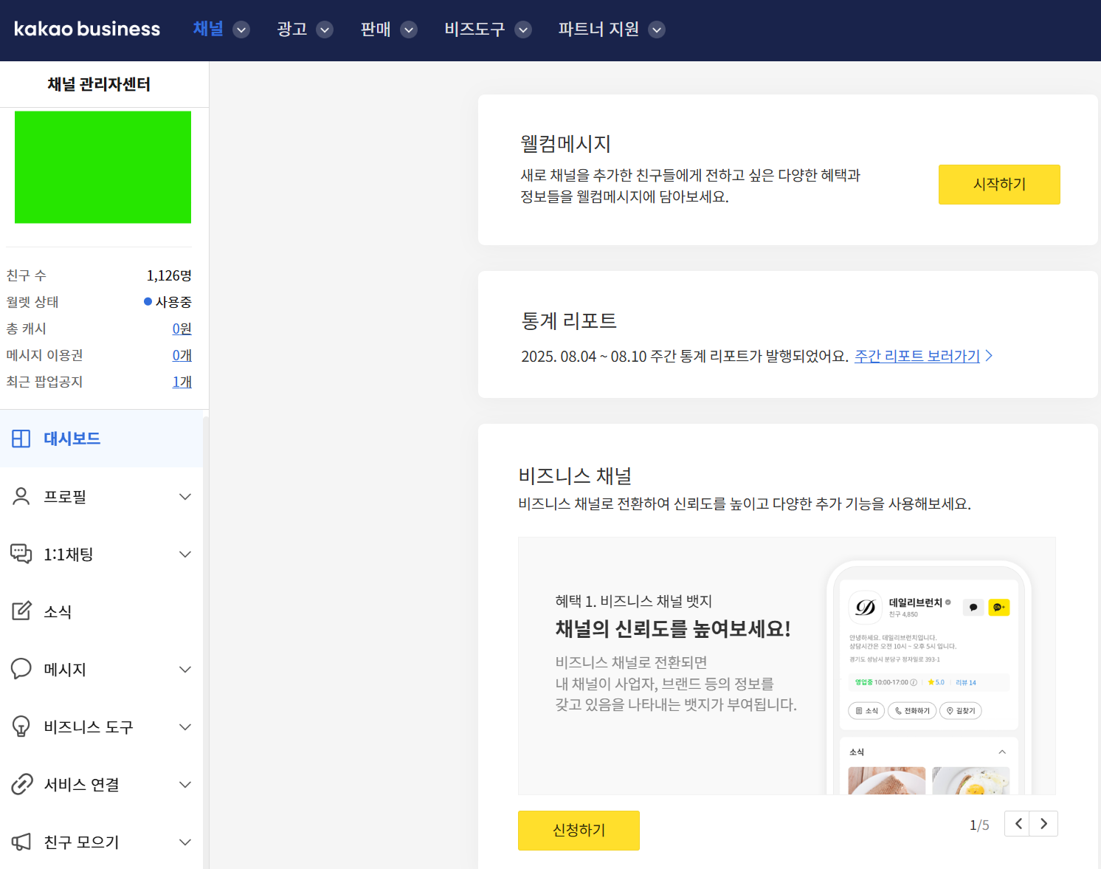Screen dimensions: 1101x869
Task: Click arrow beside 주간 리포트 보러가기
Action: [x=990, y=356]
